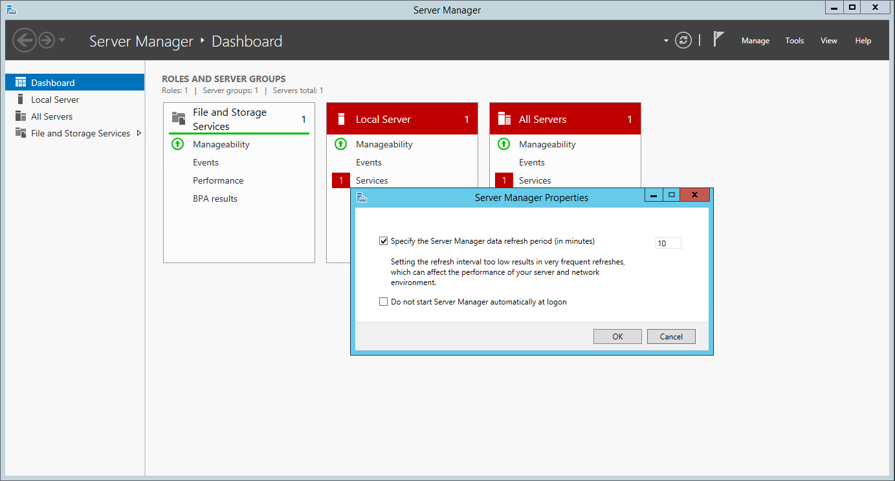The height and width of the screenshot is (481, 895).
Task: Open Services in All Servers tile
Action: (x=535, y=180)
